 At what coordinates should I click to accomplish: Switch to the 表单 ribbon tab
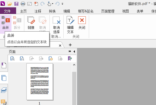(140, 11)
